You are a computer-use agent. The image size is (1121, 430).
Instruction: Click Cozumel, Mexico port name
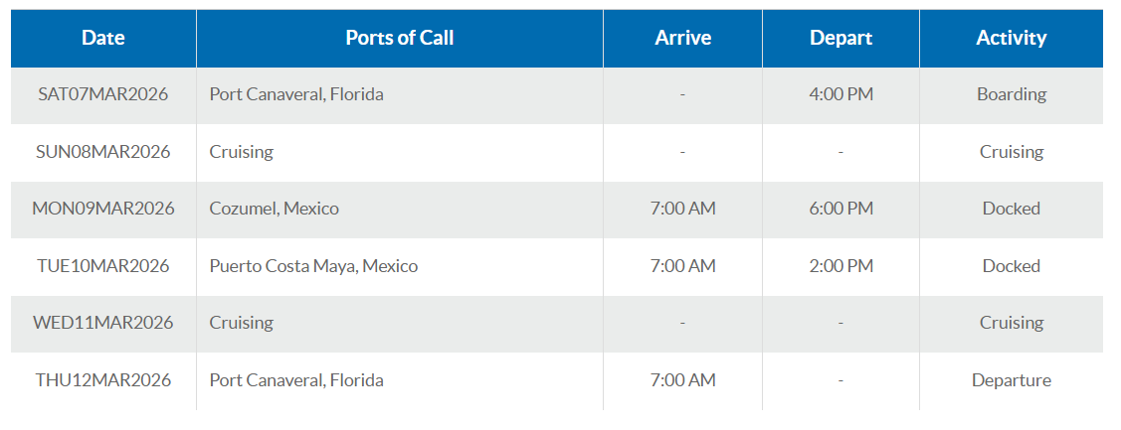tap(274, 209)
